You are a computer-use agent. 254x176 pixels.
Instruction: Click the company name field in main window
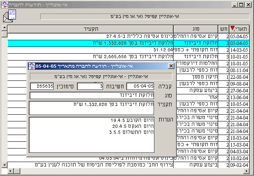click(x=145, y=17)
